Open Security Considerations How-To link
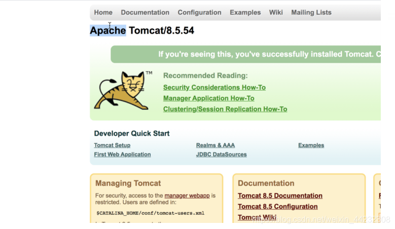Image resolution: width=395 pixels, height=229 pixels. pyautogui.click(x=214, y=87)
